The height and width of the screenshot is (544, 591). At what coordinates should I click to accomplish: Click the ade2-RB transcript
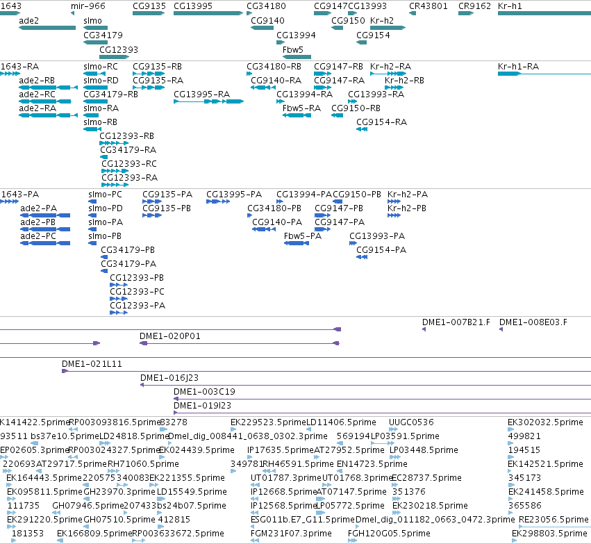[x=48, y=88]
